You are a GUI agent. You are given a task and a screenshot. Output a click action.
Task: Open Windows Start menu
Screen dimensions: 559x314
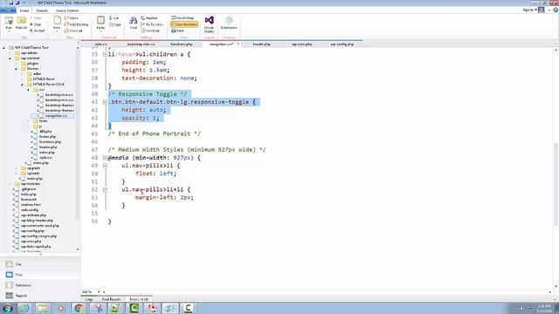coord(8,308)
